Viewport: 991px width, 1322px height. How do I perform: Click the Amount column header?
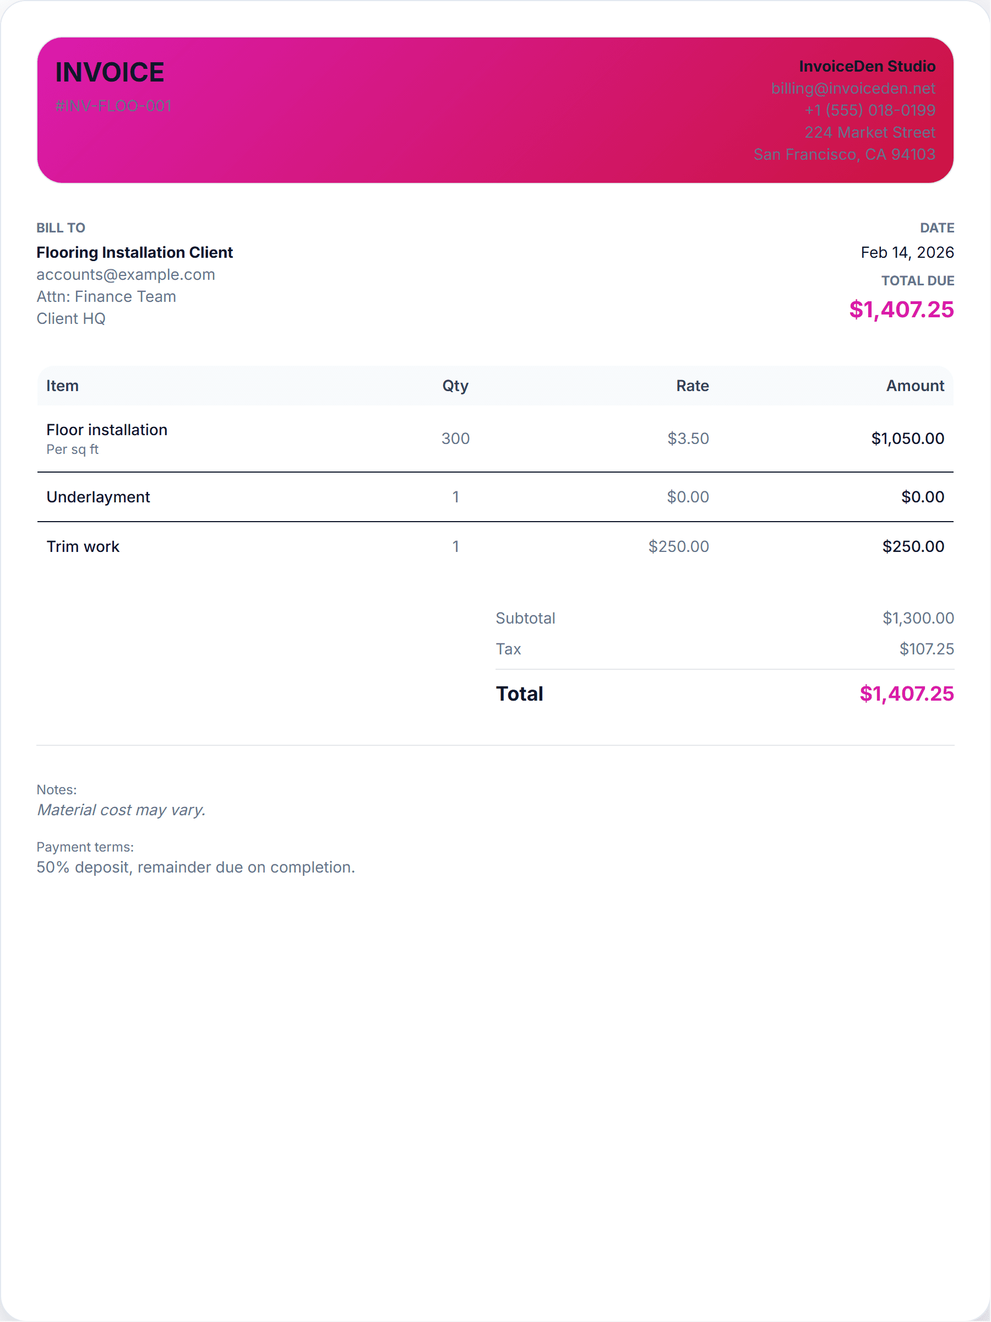914,386
